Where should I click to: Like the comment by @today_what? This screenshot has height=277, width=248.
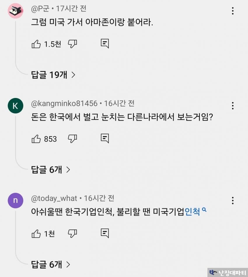click(x=36, y=234)
